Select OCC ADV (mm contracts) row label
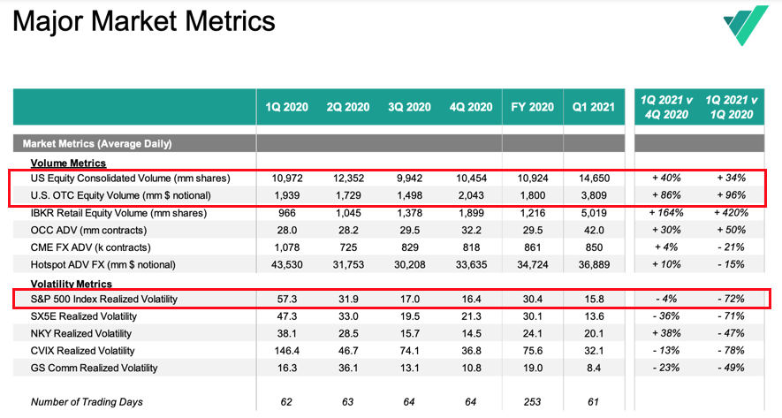This screenshot has height=418, width=782. [x=88, y=230]
